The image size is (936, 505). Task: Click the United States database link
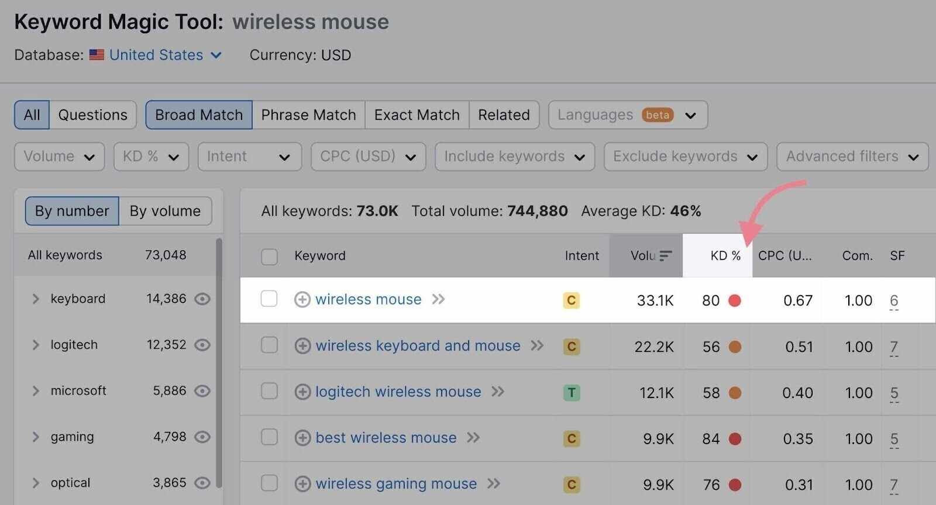coord(156,55)
